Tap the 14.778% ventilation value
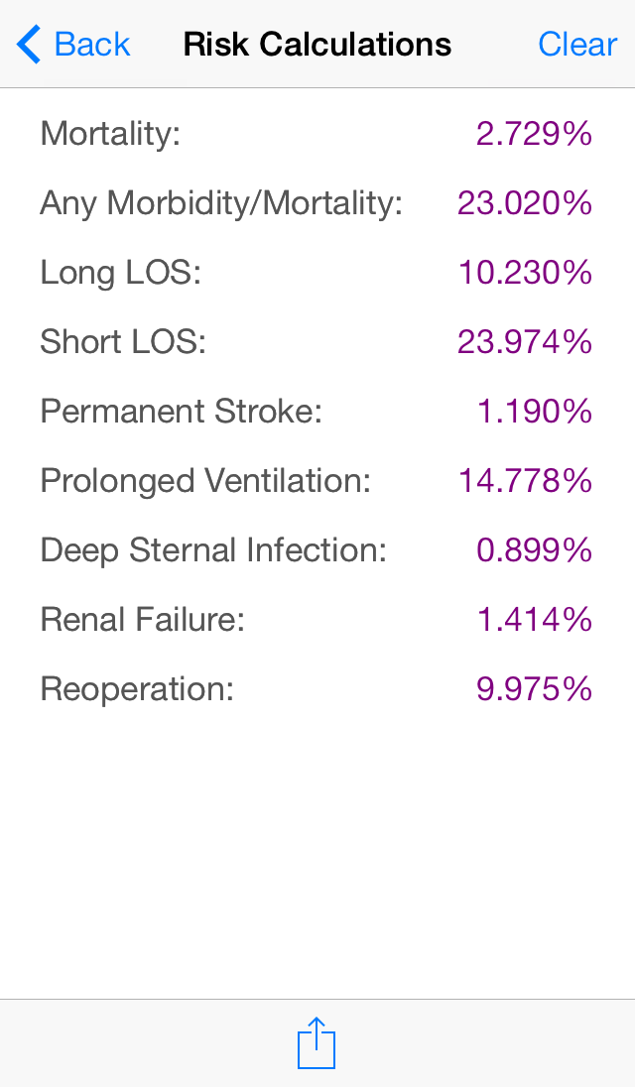Screen dimensions: 635x1087 pyautogui.click(x=525, y=480)
